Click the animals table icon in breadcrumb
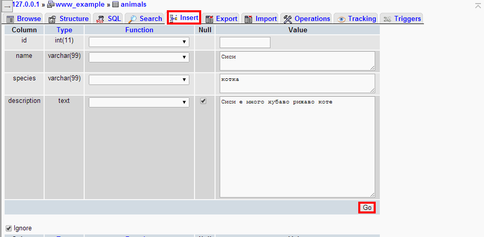 [x=115, y=5]
